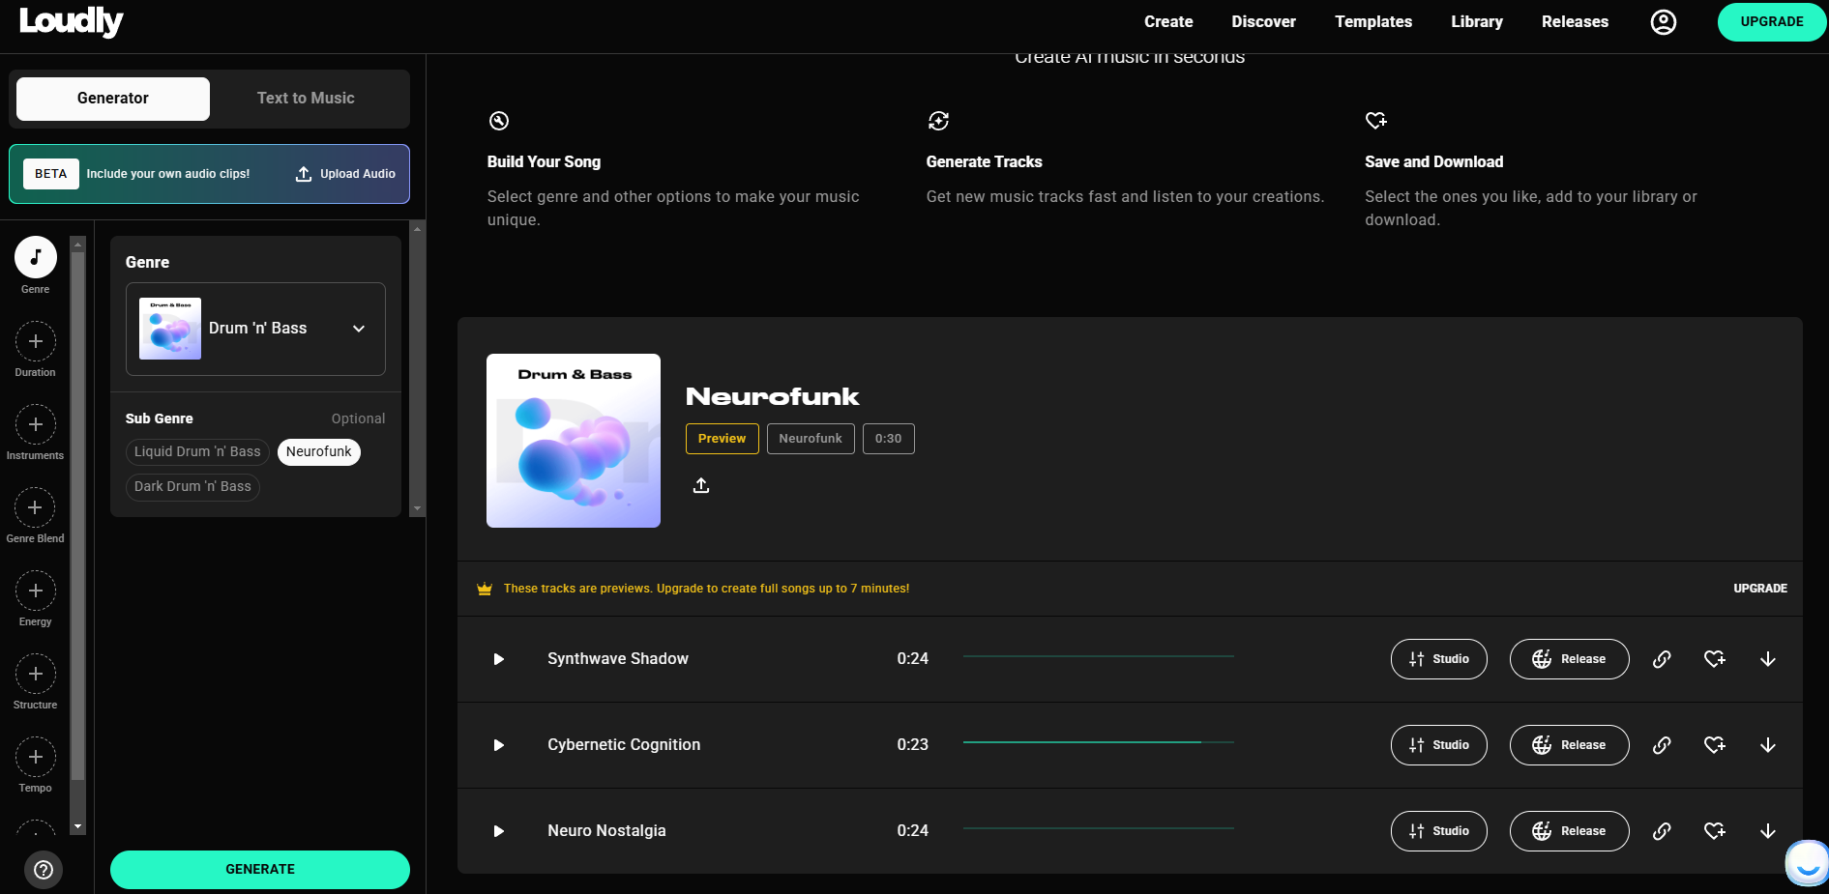Open the Duration settings in sidebar
The height and width of the screenshot is (894, 1829).
pyautogui.click(x=36, y=342)
